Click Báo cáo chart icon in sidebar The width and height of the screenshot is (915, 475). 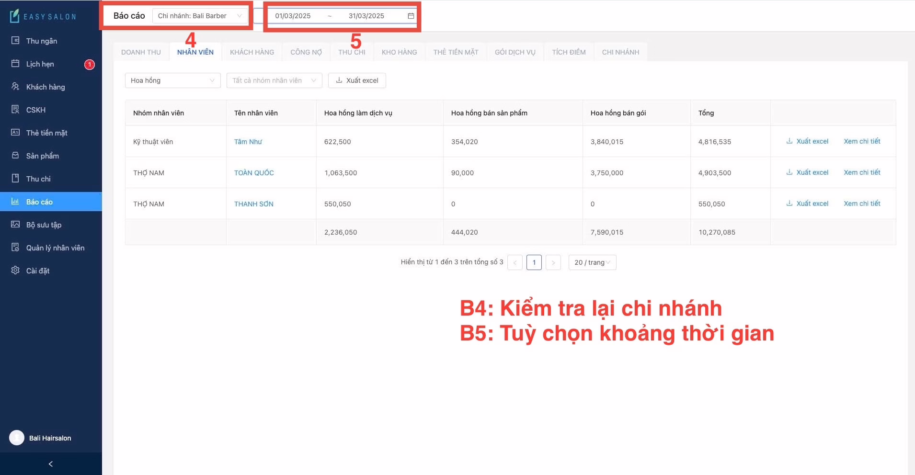click(15, 202)
